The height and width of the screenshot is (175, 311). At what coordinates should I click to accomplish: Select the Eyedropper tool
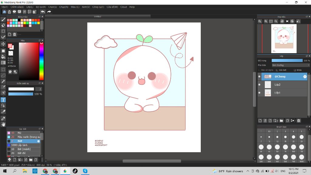point(3,119)
